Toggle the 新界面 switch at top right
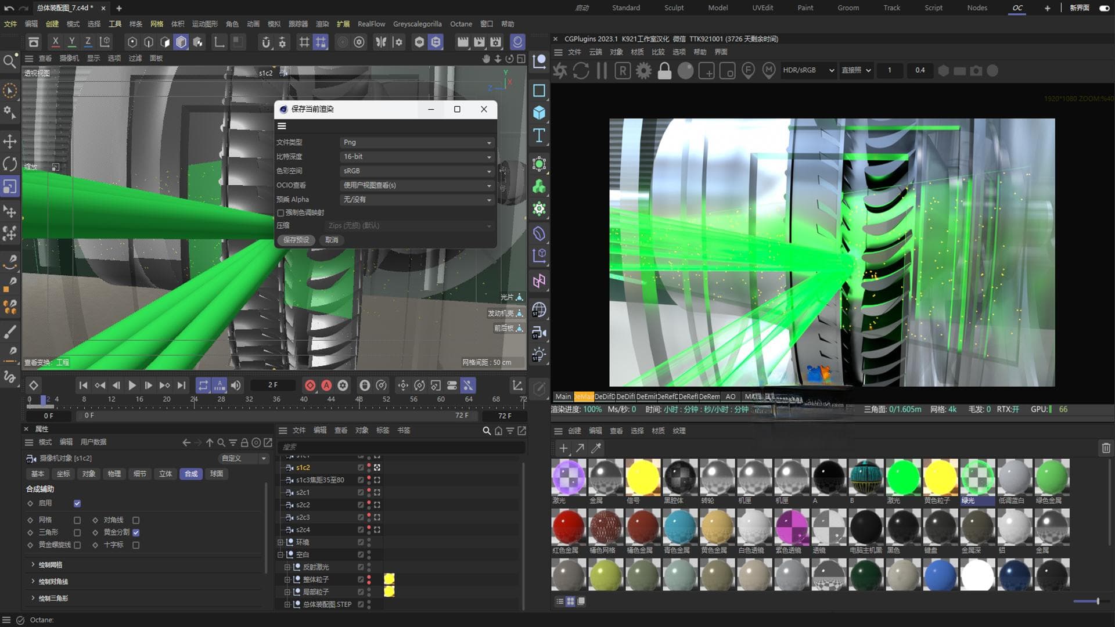The image size is (1115, 627). [x=1104, y=8]
